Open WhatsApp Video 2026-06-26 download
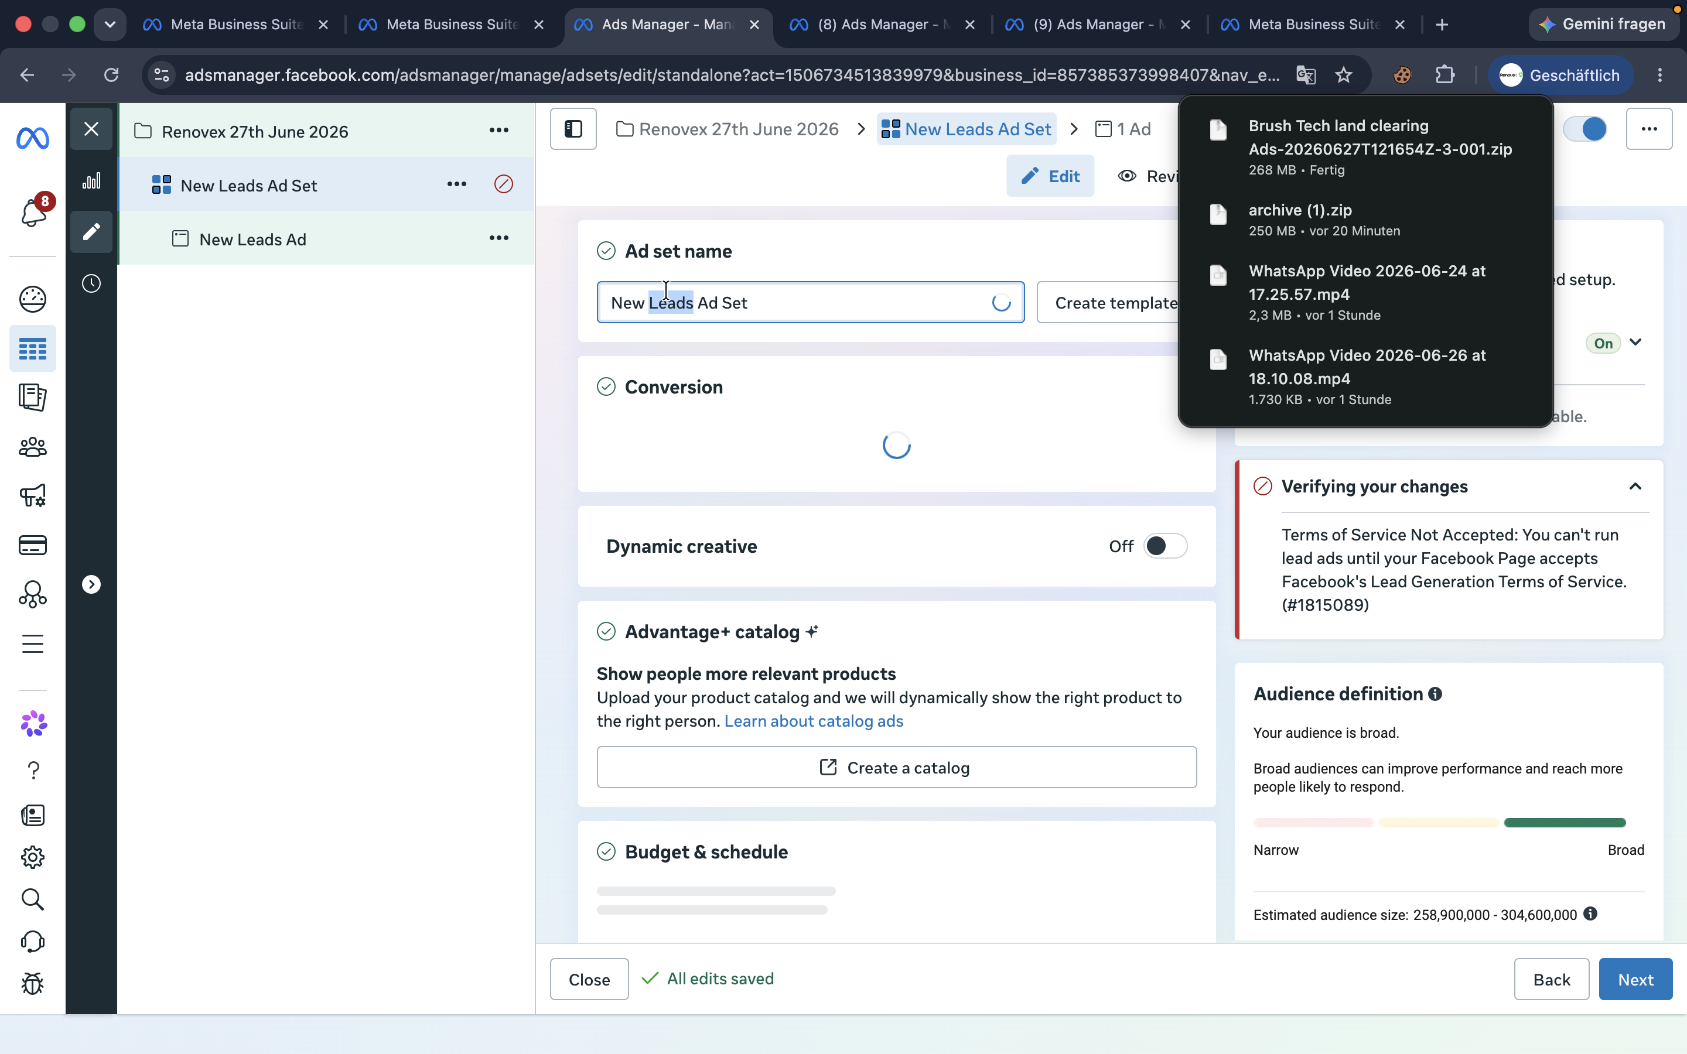 point(1365,377)
